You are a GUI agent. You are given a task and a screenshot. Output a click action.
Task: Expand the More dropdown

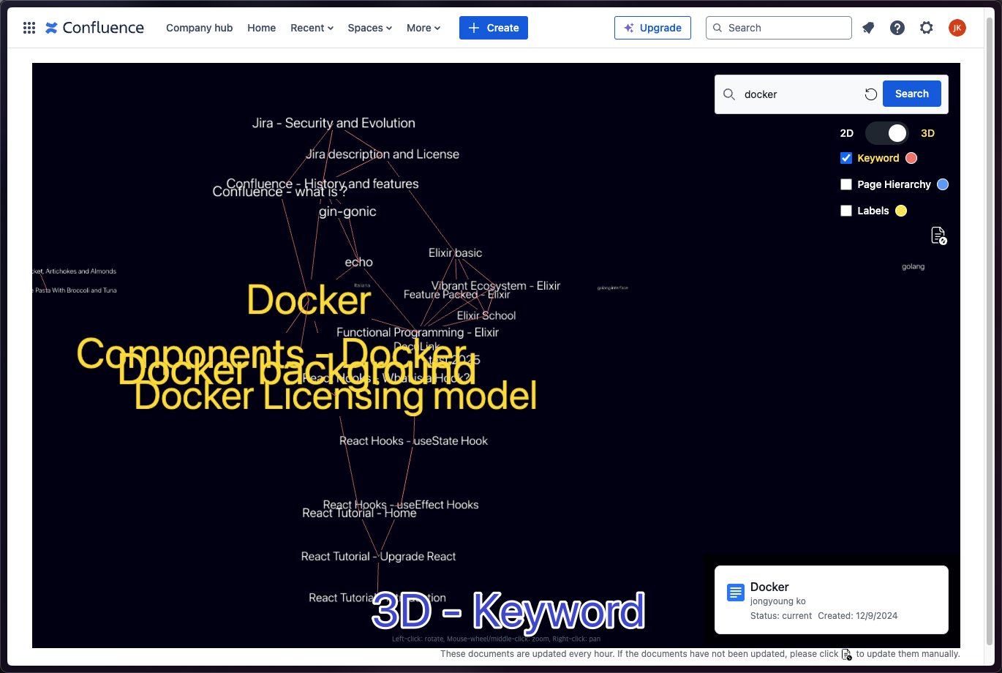tap(423, 28)
